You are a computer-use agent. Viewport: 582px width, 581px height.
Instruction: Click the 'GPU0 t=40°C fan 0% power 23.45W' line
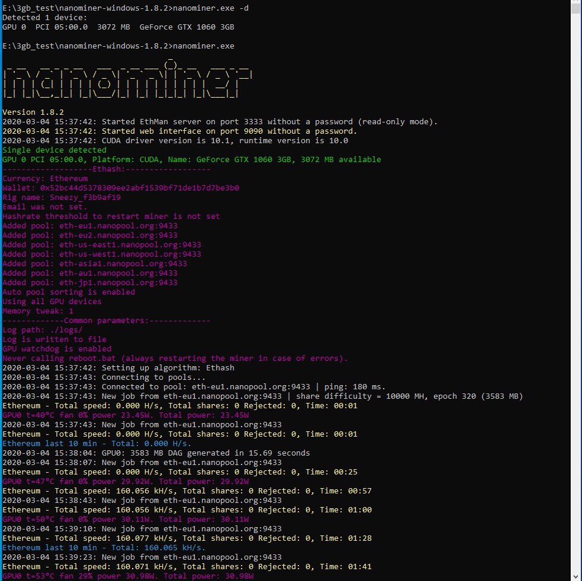126,415
